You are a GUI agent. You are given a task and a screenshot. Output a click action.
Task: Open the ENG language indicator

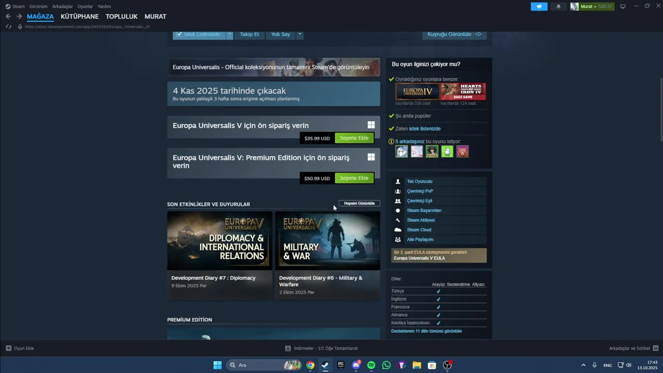click(x=608, y=365)
